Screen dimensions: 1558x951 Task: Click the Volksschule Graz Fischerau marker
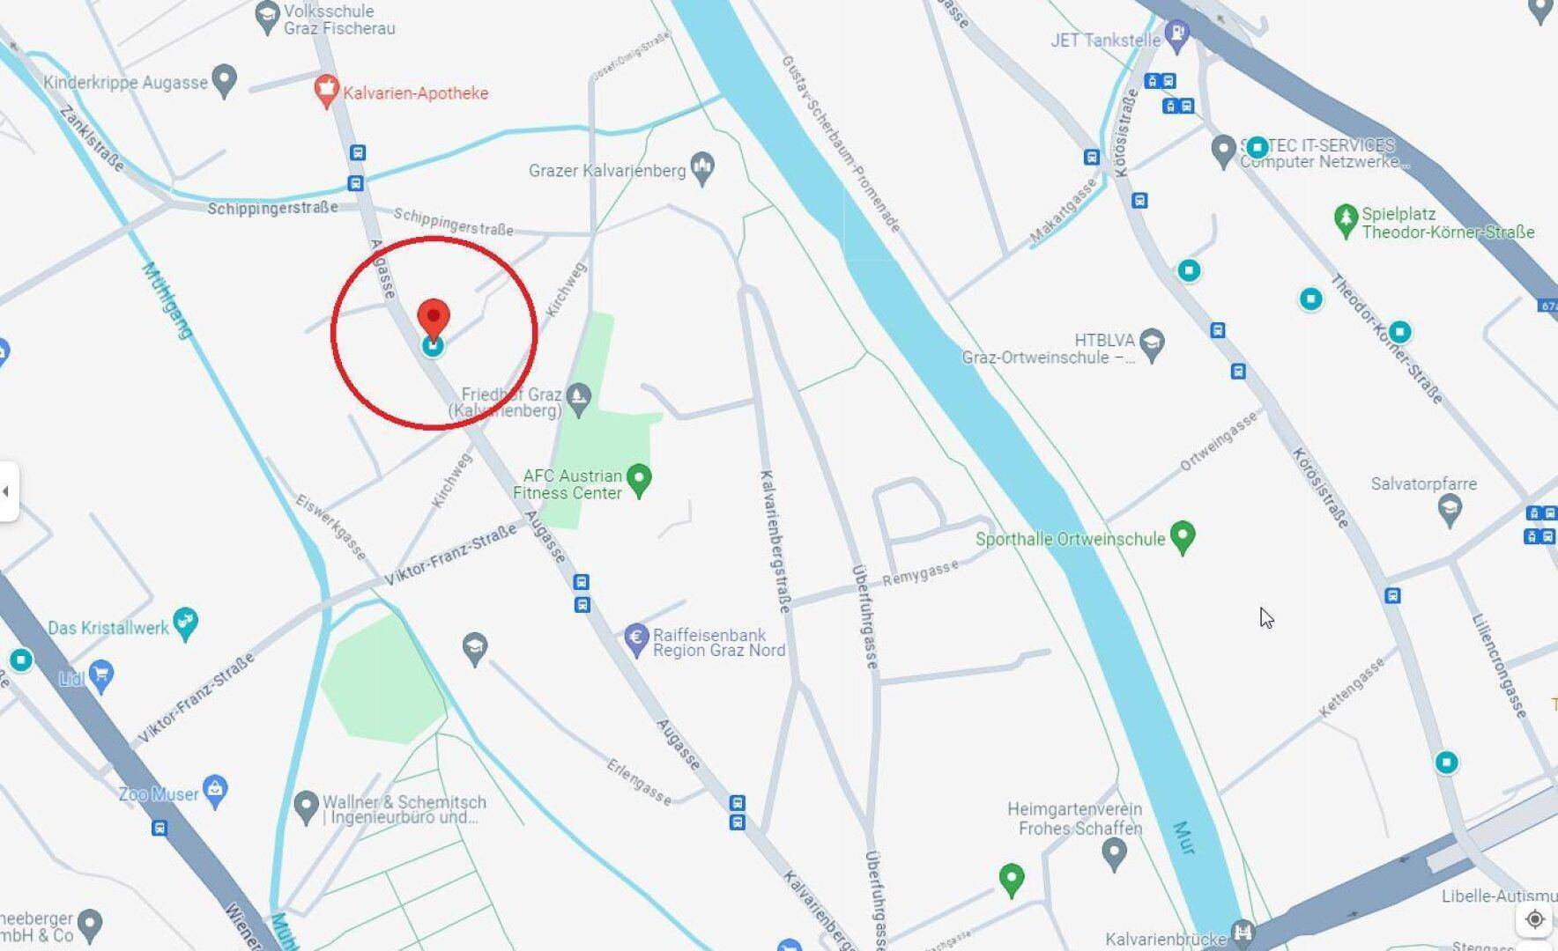(x=266, y=18)
